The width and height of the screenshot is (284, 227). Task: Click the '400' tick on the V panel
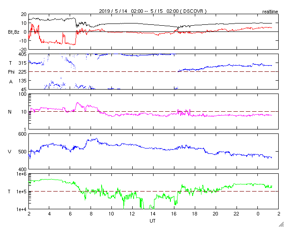(x=23, y=169)
